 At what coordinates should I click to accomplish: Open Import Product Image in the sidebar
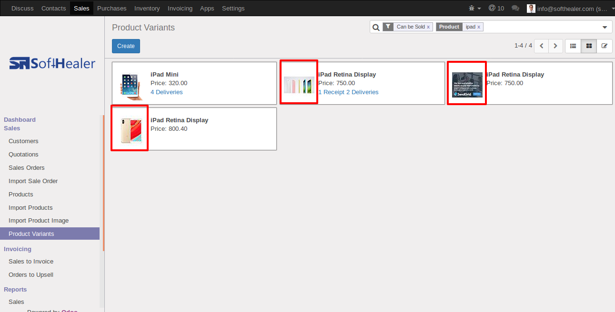39,221
